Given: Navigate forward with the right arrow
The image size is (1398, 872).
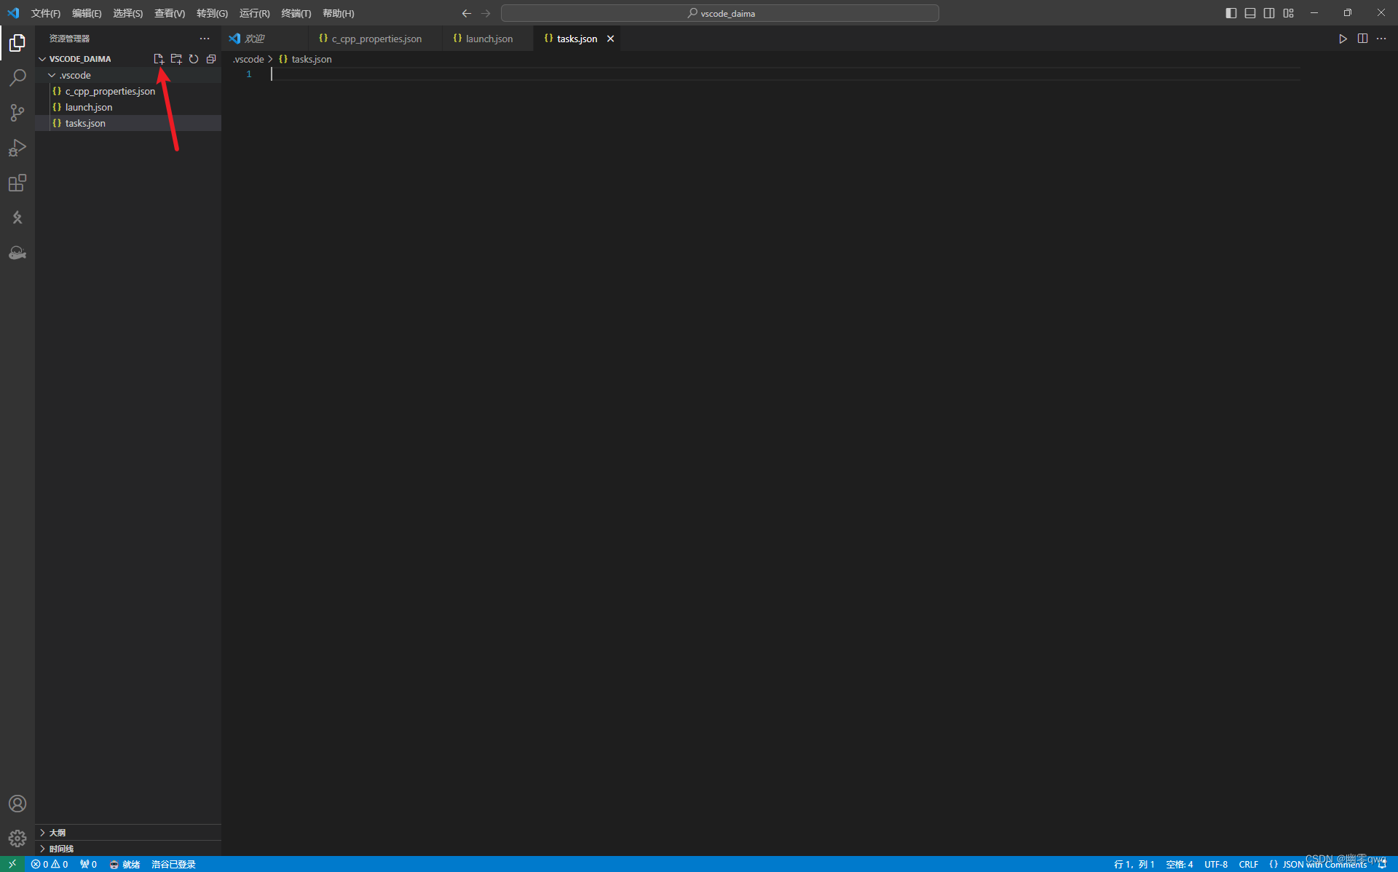Looking at the screenshot, I should tap(486, 13).
